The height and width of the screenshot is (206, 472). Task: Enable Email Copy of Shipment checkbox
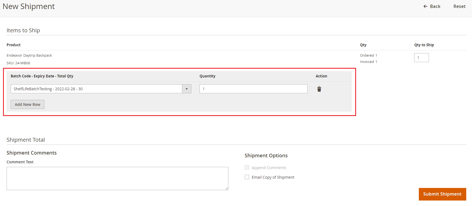click(x=247, y=177)
